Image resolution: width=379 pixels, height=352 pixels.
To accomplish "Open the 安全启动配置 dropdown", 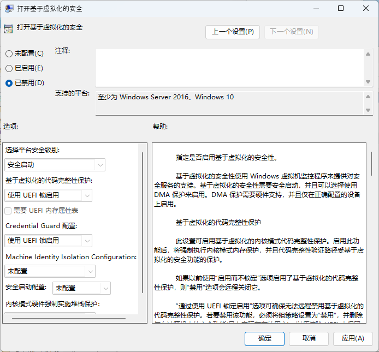I will tap(82, 288).
